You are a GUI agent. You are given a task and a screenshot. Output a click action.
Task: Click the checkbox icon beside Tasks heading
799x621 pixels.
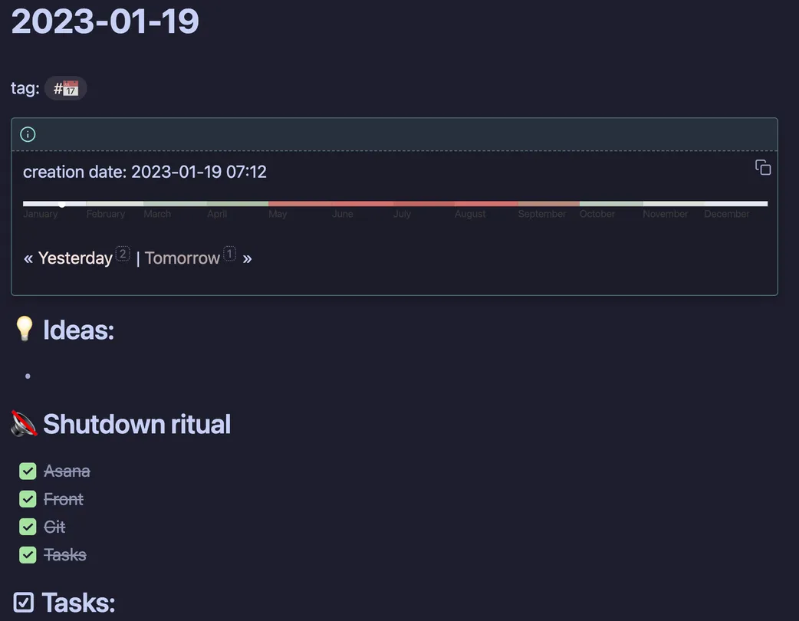24,603
